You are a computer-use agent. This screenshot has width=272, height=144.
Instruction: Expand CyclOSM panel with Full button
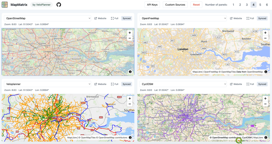pyautogui.click(x=250, y=84)
